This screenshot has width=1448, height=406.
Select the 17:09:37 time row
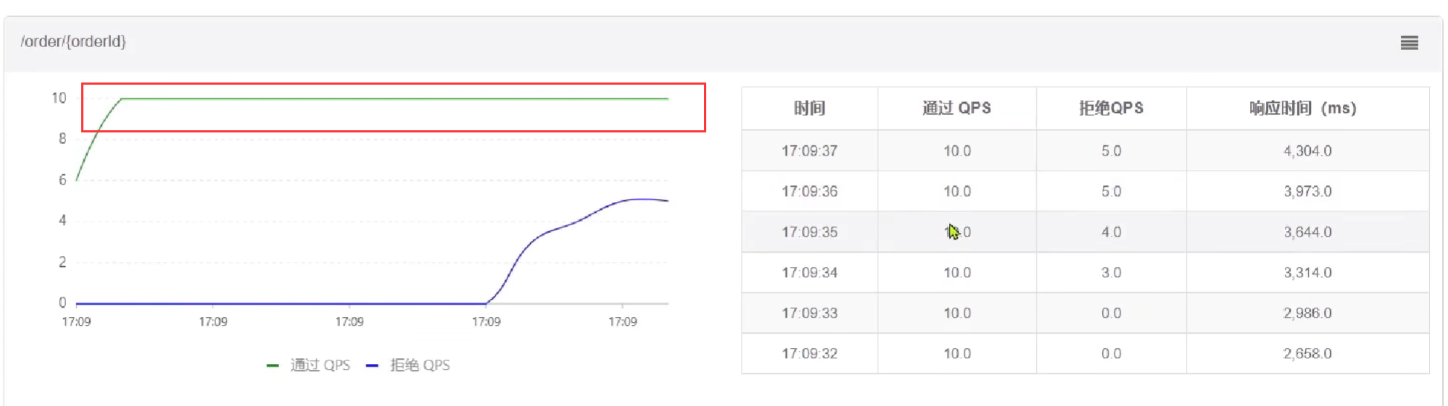click(x=809, y=151)
